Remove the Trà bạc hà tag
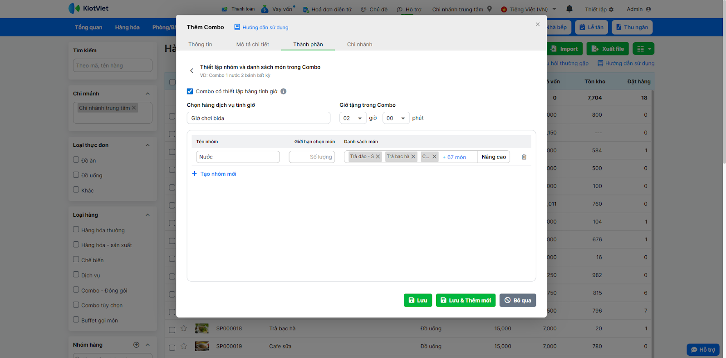The image size is (726, 358). pos(413,156)
